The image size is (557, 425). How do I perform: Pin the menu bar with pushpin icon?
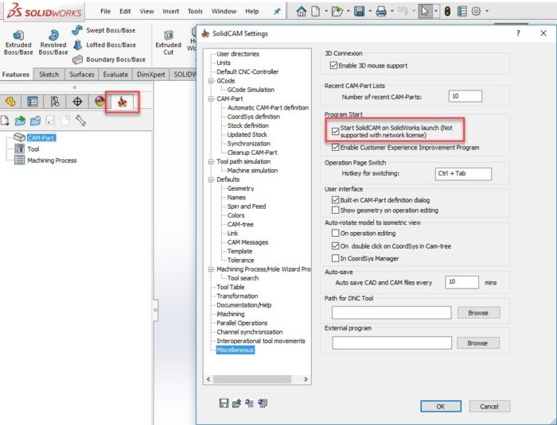click(x=277, y=11)
